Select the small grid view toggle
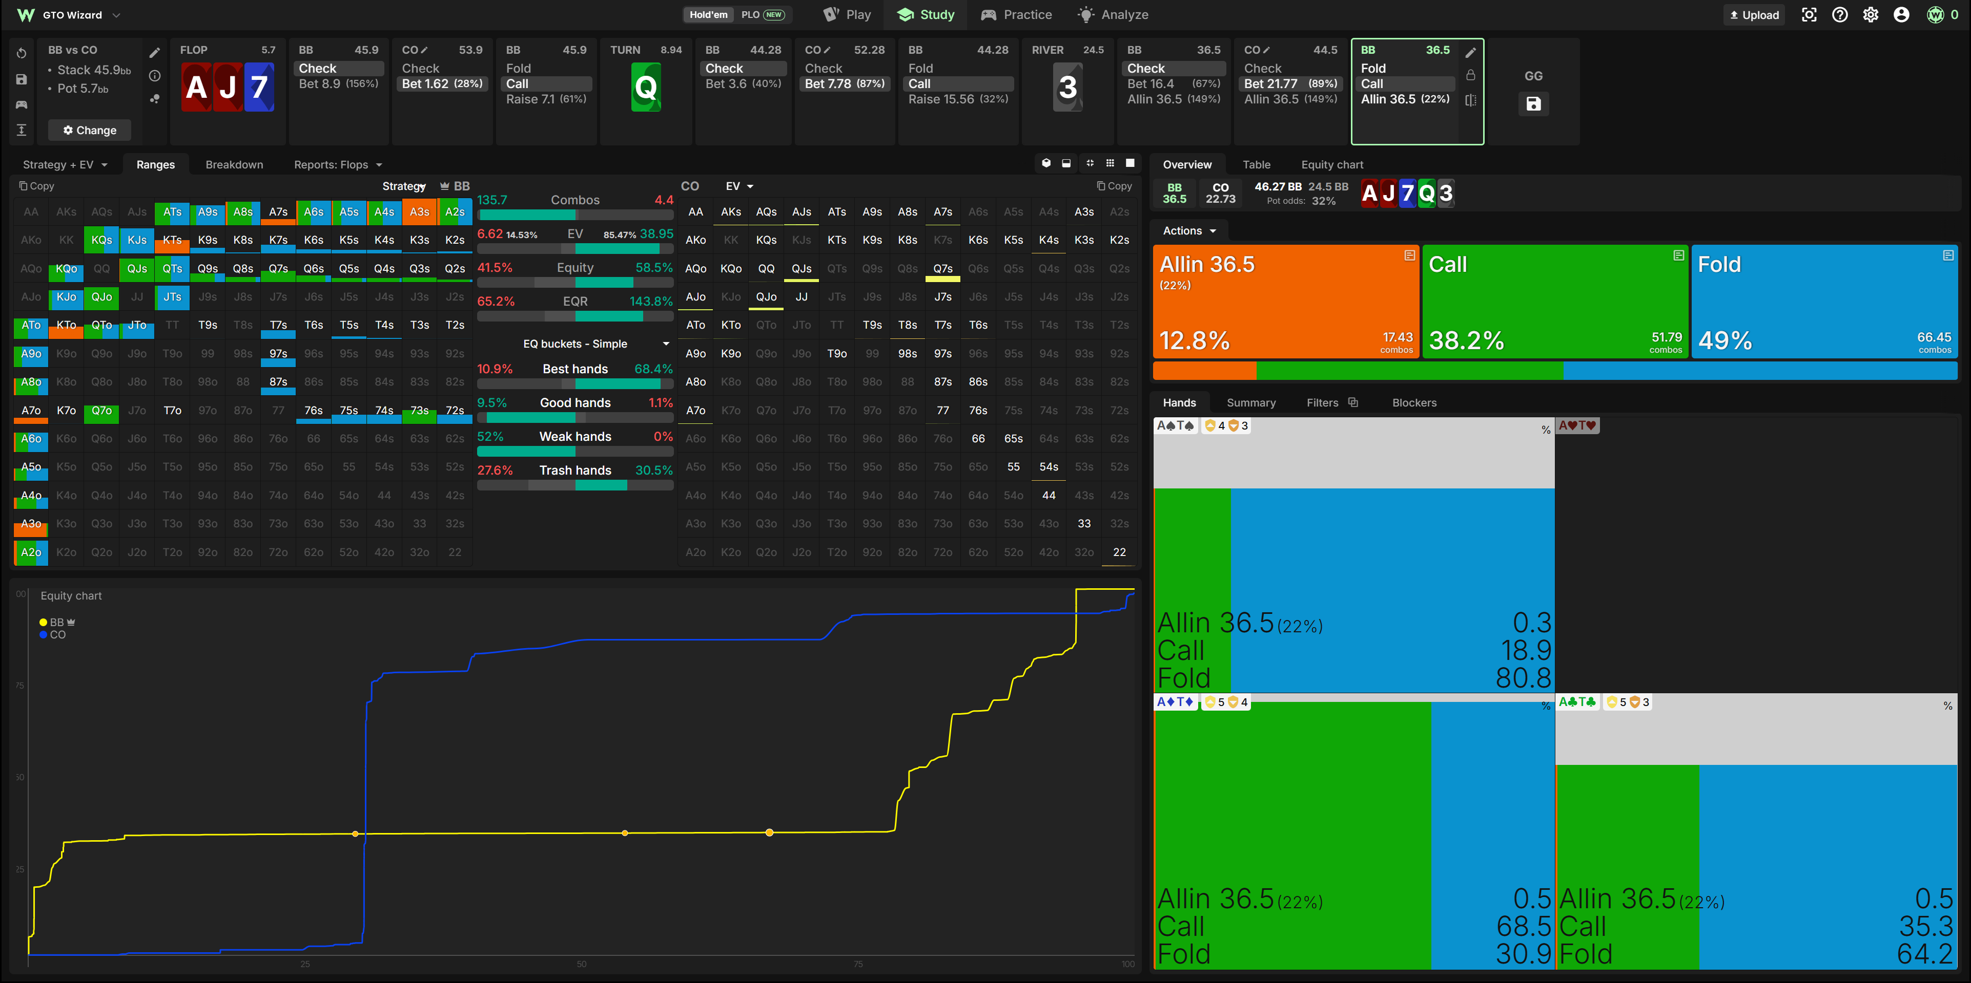The height and width of the screenshot is (983, 1971). tap(1110, 163)
